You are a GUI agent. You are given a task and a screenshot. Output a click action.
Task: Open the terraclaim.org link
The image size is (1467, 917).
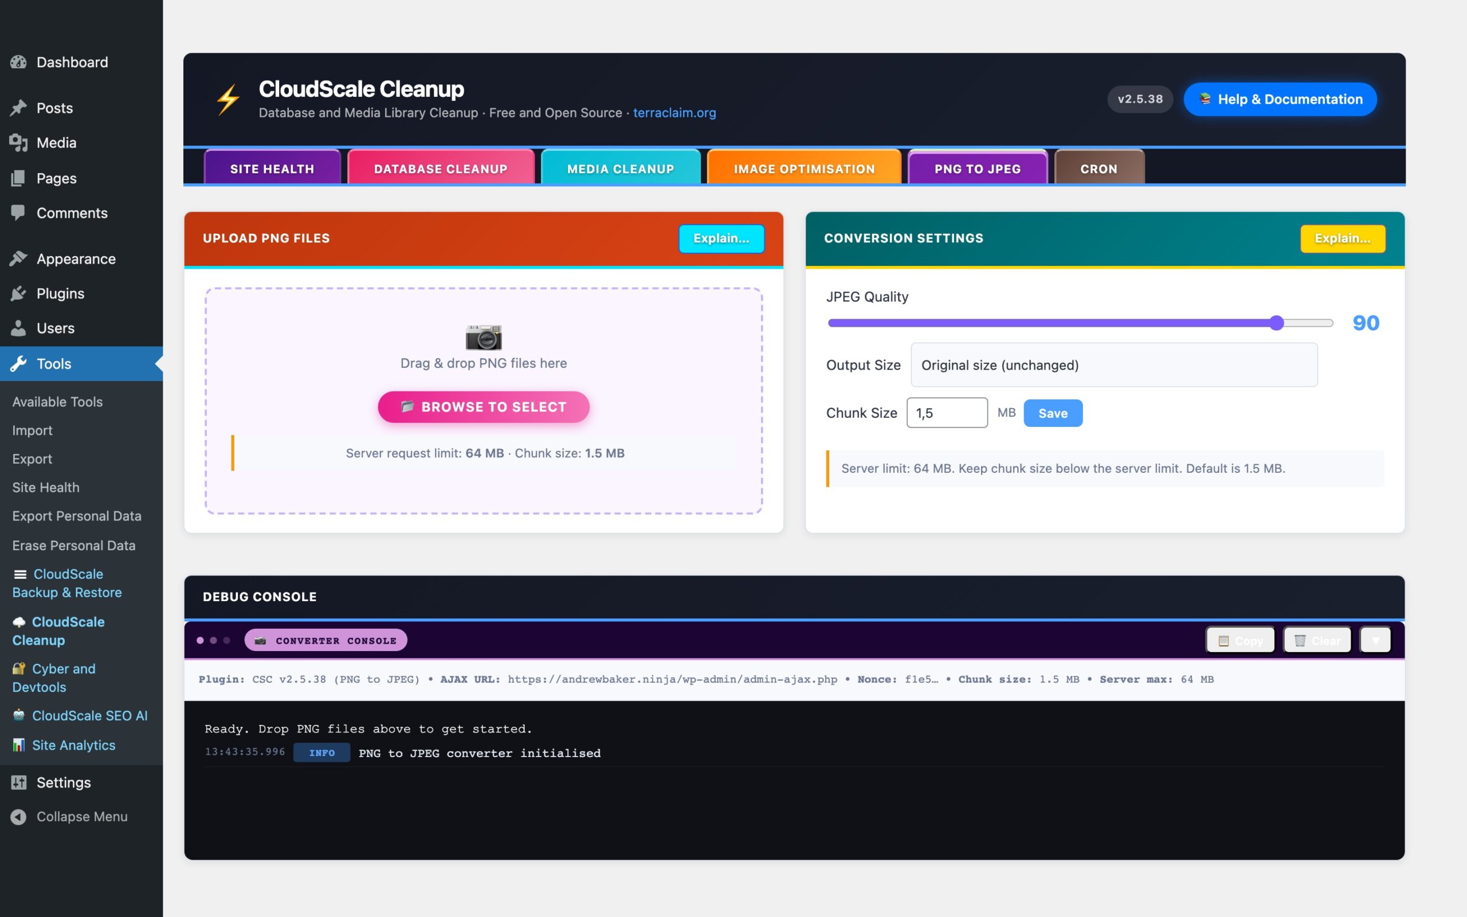[x=674, y=113]
